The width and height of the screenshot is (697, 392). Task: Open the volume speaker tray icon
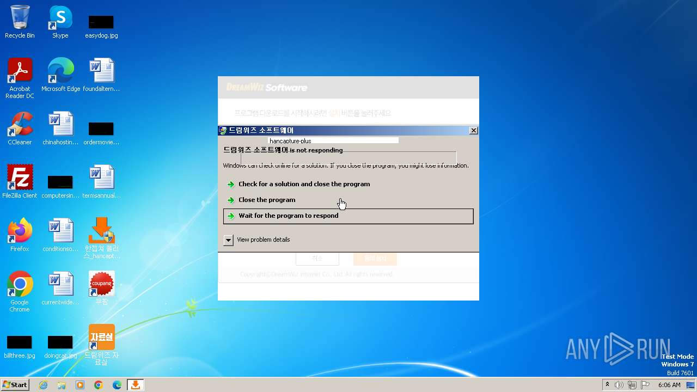point(619,385)
